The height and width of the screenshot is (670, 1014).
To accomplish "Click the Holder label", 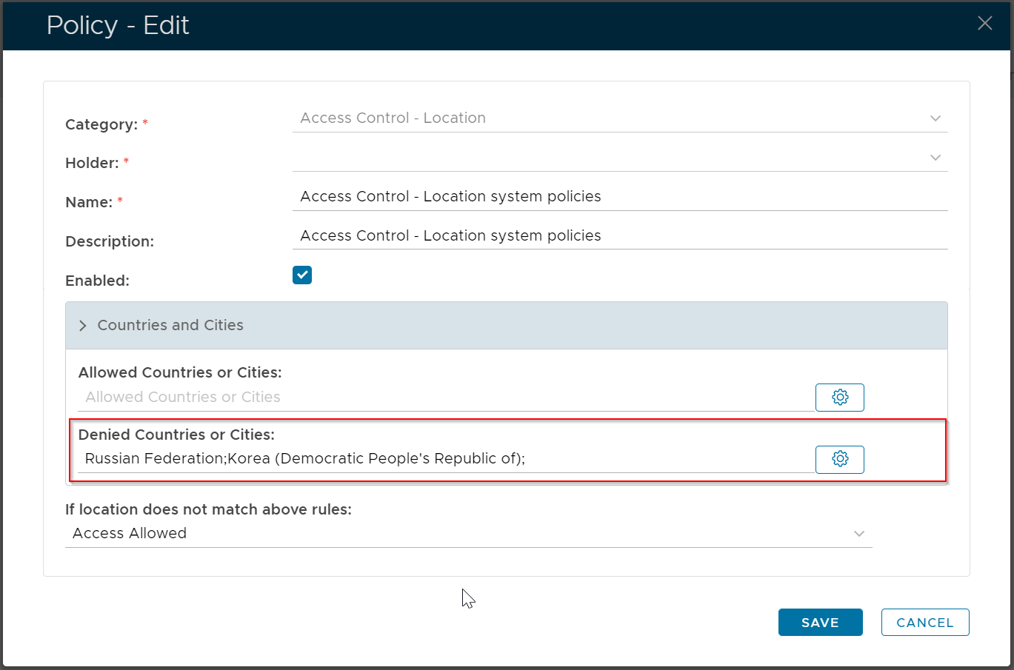I will pyautogui.click(x=92, y=164).
